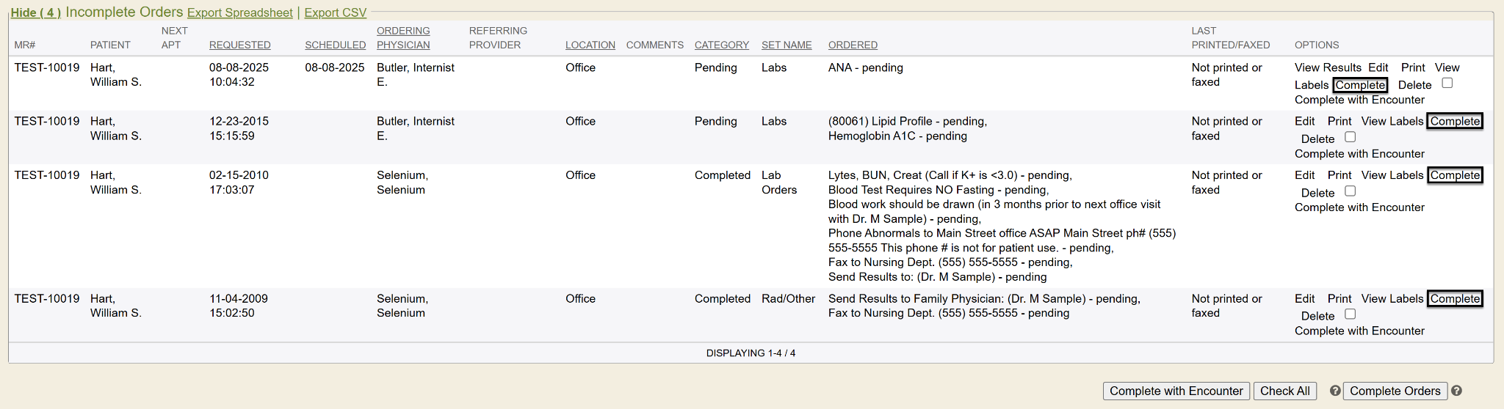The image size is (1504, 409).
Task: Click the bottom Complete with Encounter button
Action: click(x=1176, y=391)
